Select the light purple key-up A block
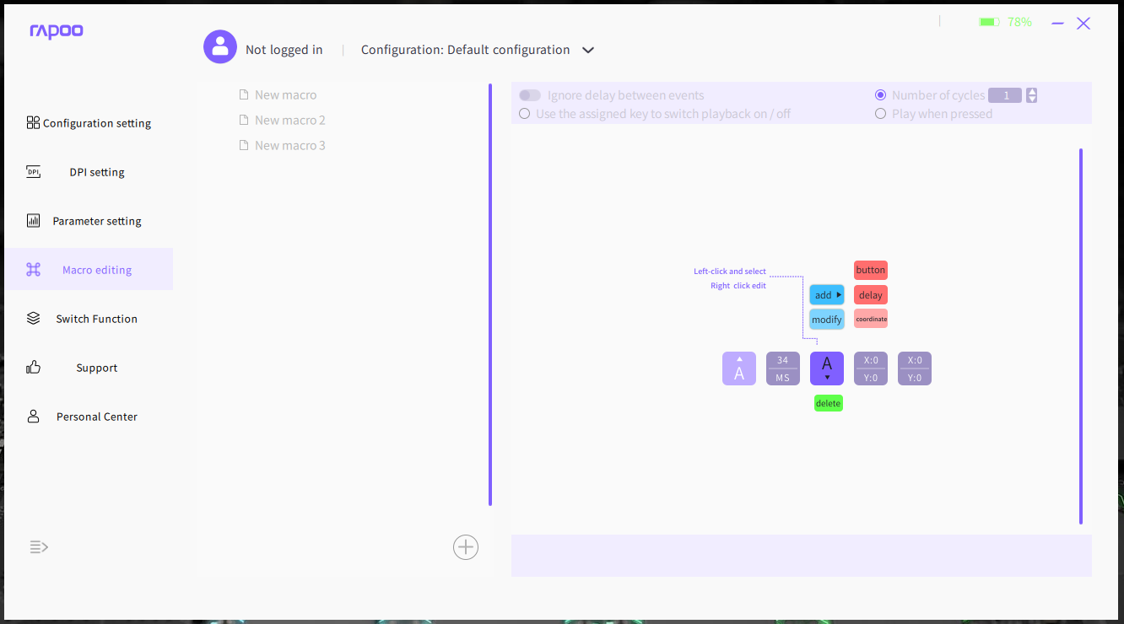 click(739, 368)
